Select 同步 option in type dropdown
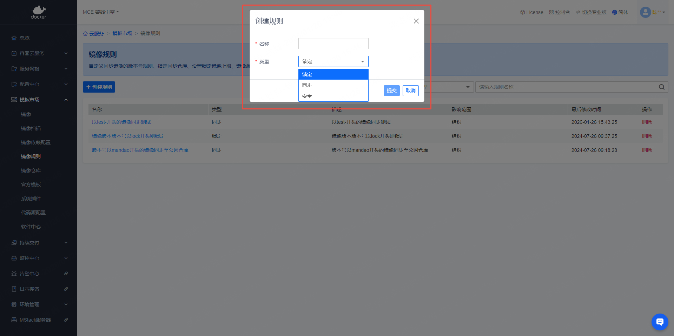 pyautogui.click(x=333, y=85)
